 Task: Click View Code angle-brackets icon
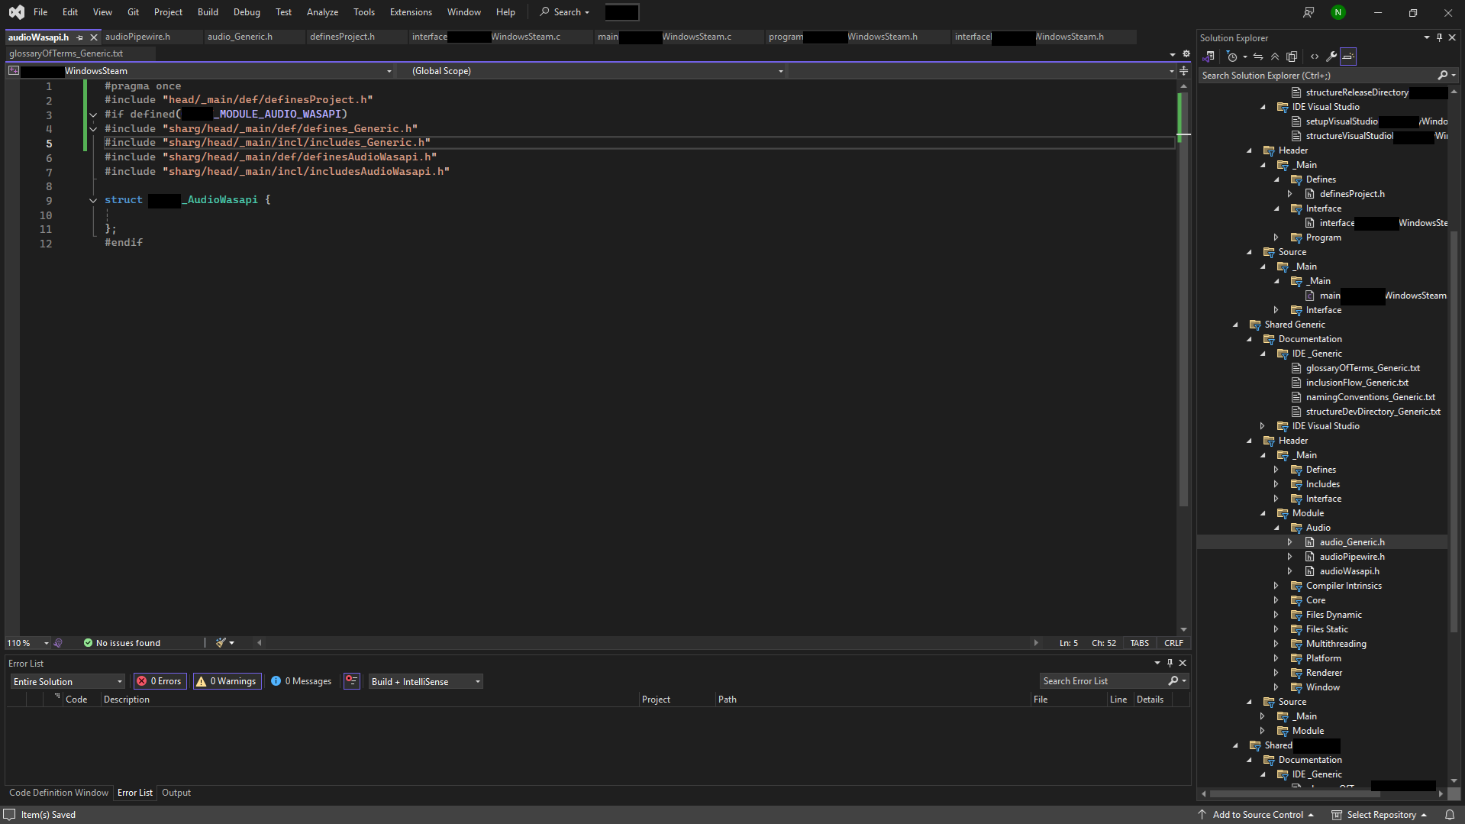(x=1315, y=57)
